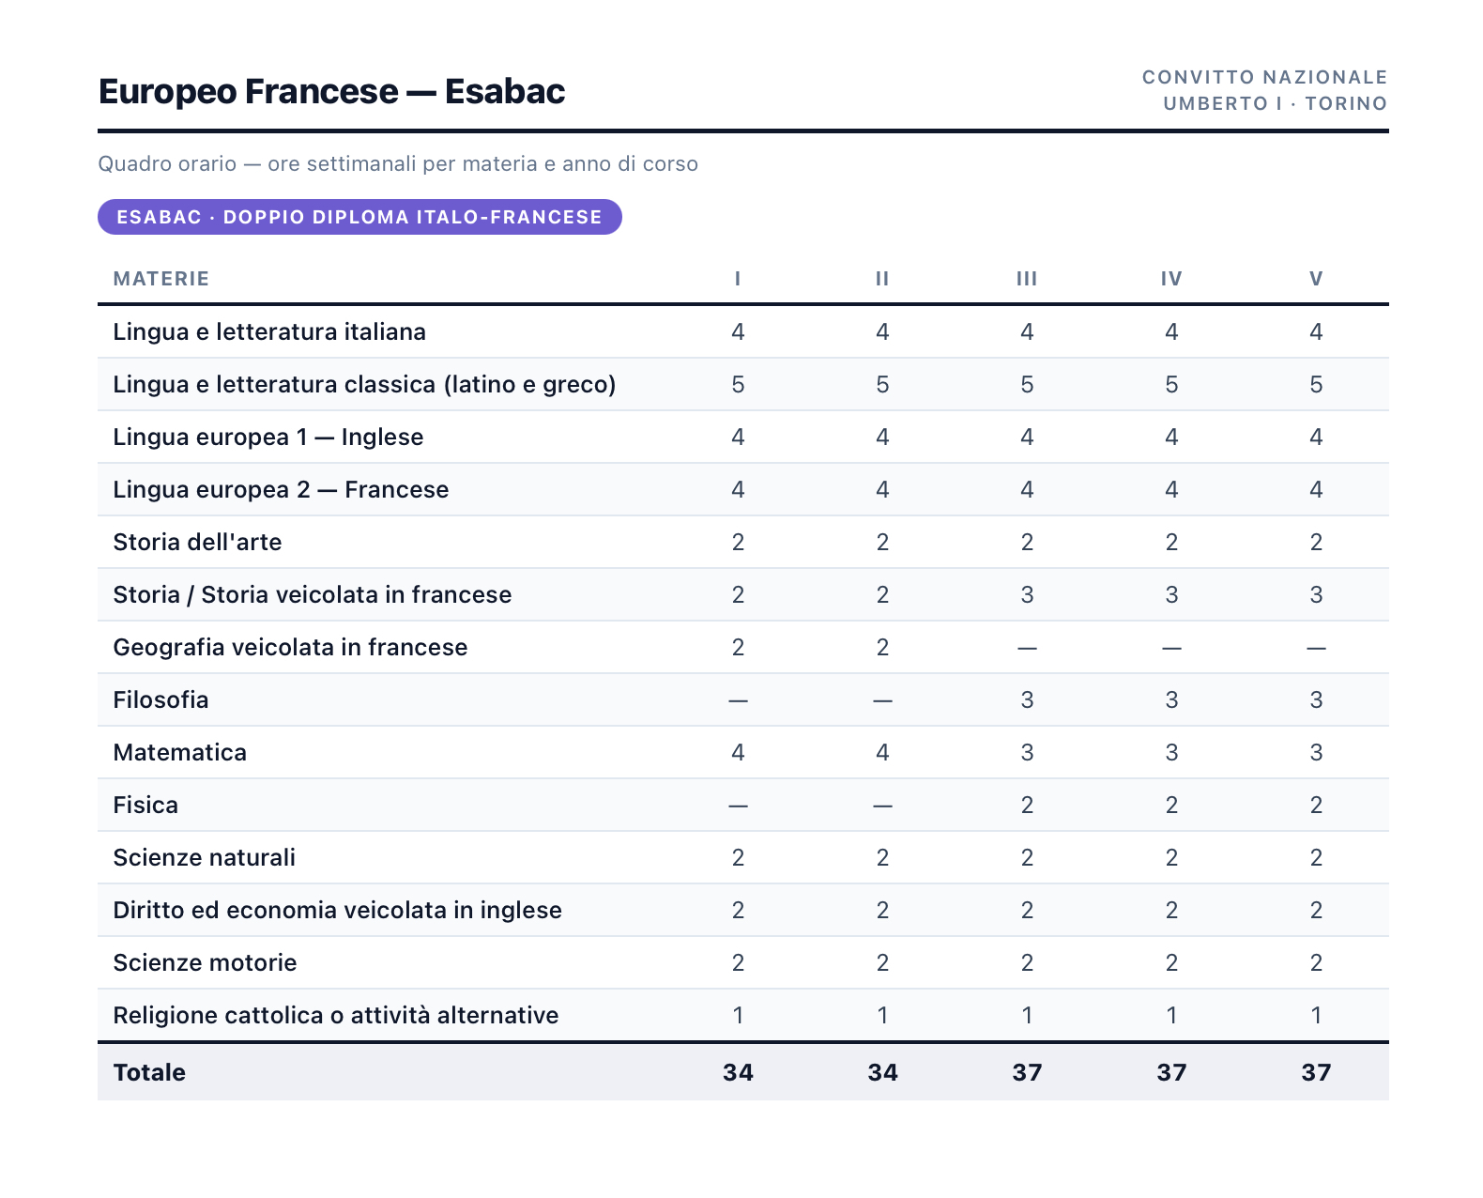Click the year I hours for latino e greco

point(738,384)
